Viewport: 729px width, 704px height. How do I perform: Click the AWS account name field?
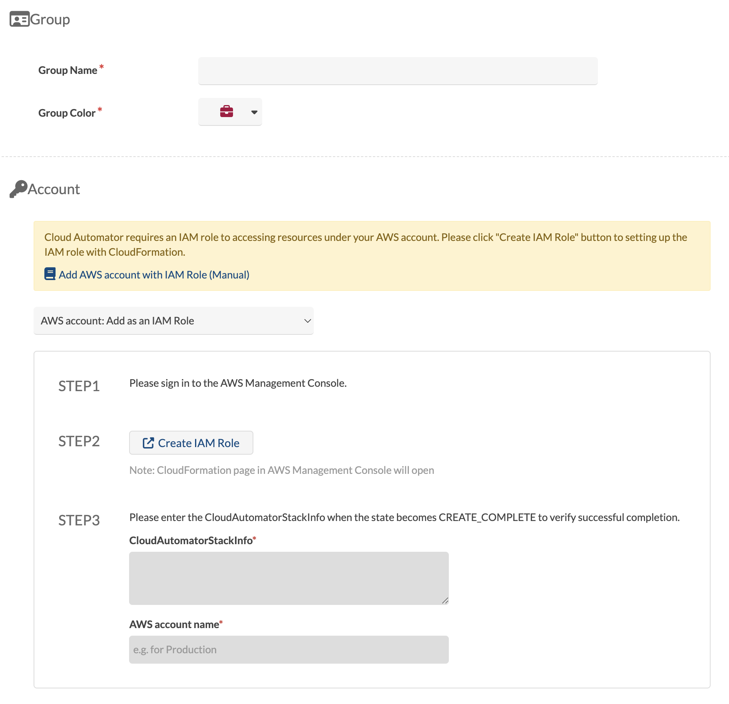289,649
